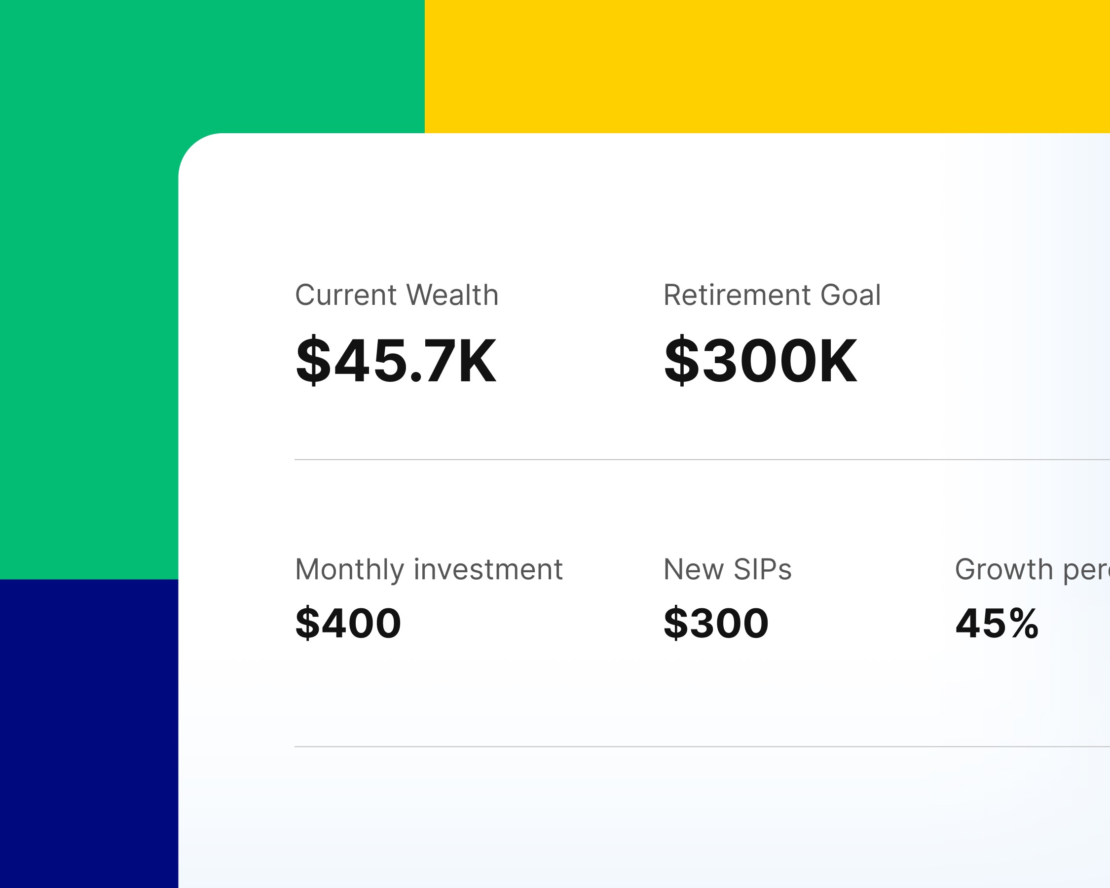Click the Retirement Goal label
1110x888 pixels.
pyautogui.click(x=772, y=295)
